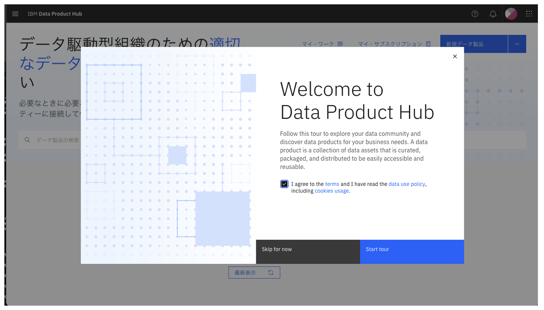Open the notifications bell

493,13
